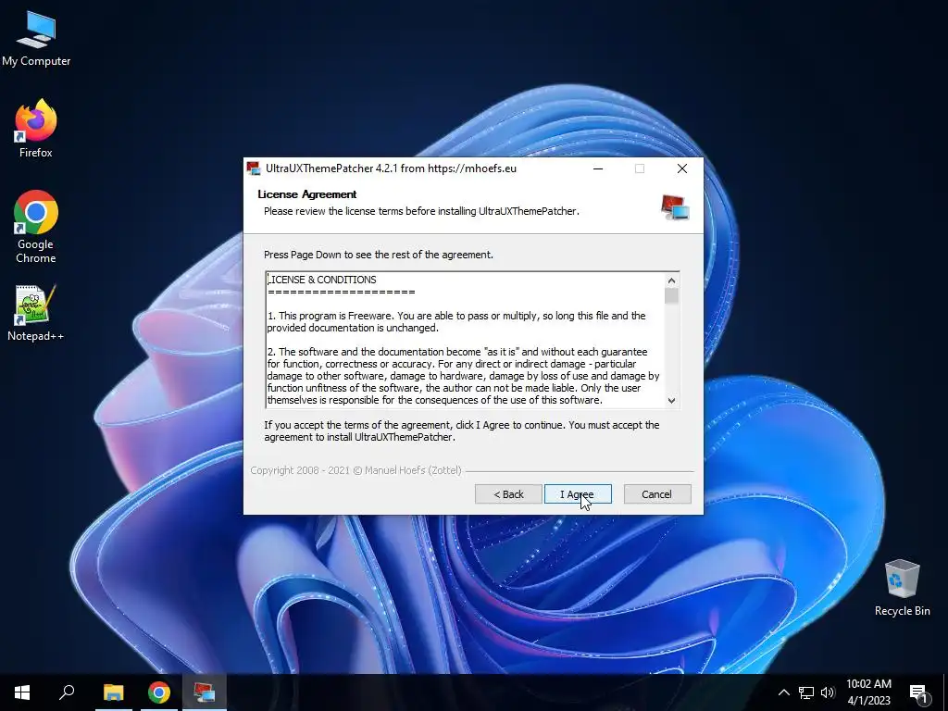Open volume control in tray
Image resolution: width=948 pixels, height=711 pixels.
tap(828, 692)
